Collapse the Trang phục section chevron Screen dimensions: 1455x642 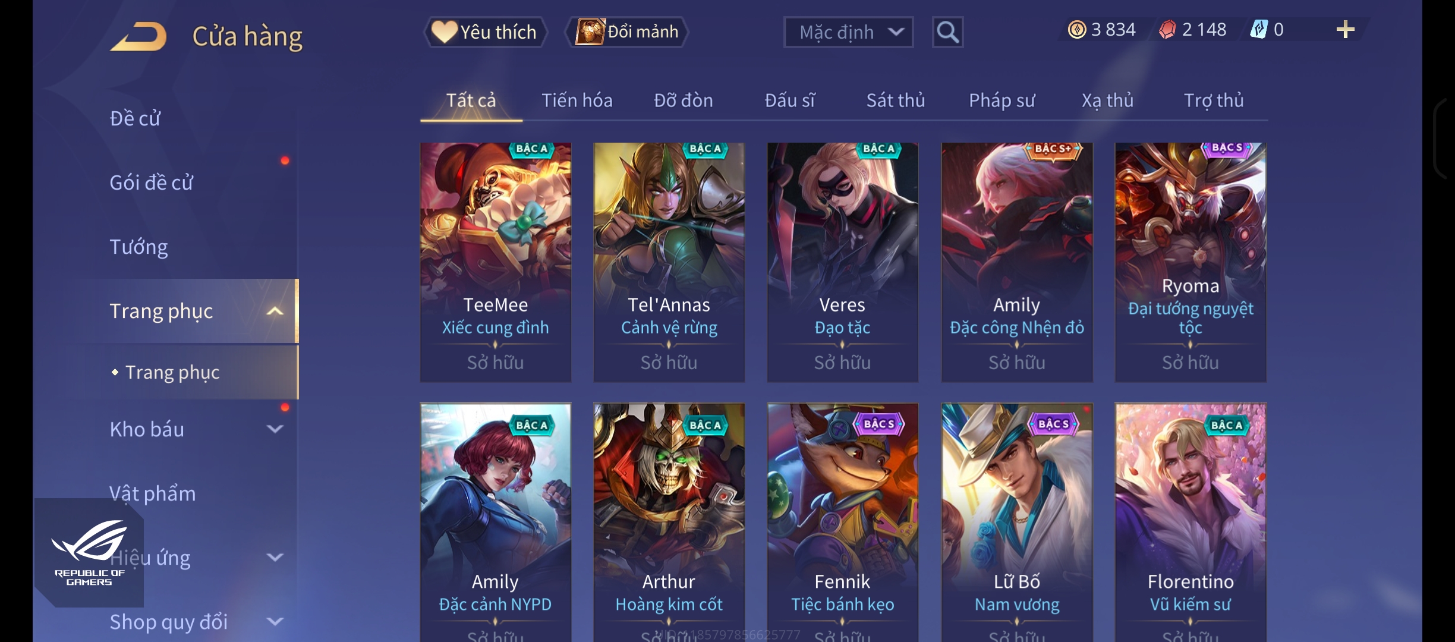[275, 311]
